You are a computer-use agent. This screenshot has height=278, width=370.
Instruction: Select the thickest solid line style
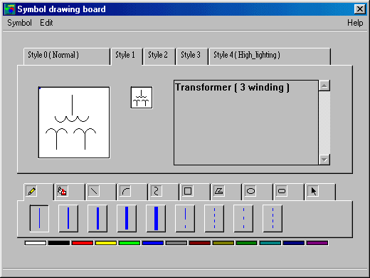pyautogui.click(x=156, y=218)
